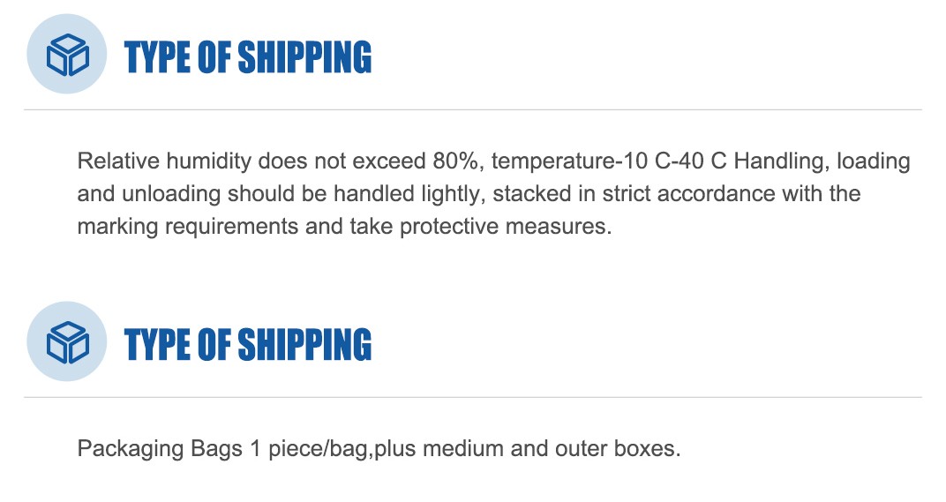946x502 pixels.
Task: Click the divider line above the humidity paragraph
Action: tap(473, 109)
